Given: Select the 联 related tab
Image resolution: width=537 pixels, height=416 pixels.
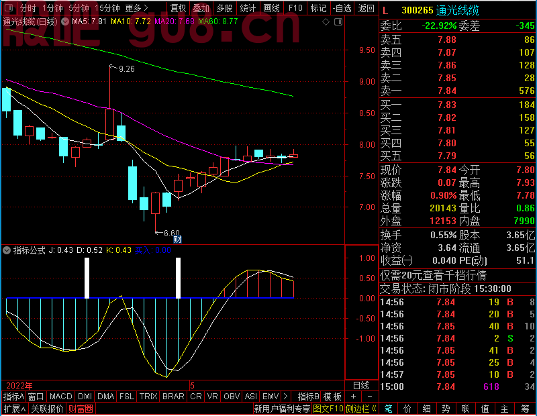Looking at the screenshot, I should click(x=465, y=409).
